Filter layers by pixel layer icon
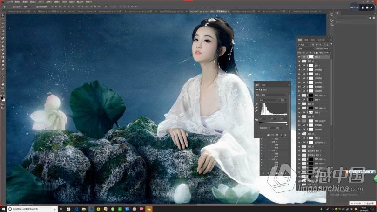This screenshot has width=377, height=212. pyautogui.click(x=313, y=45)
